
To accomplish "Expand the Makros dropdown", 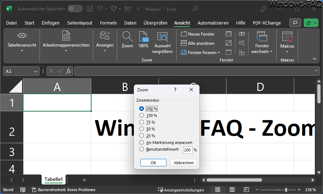I will point(287,52).
